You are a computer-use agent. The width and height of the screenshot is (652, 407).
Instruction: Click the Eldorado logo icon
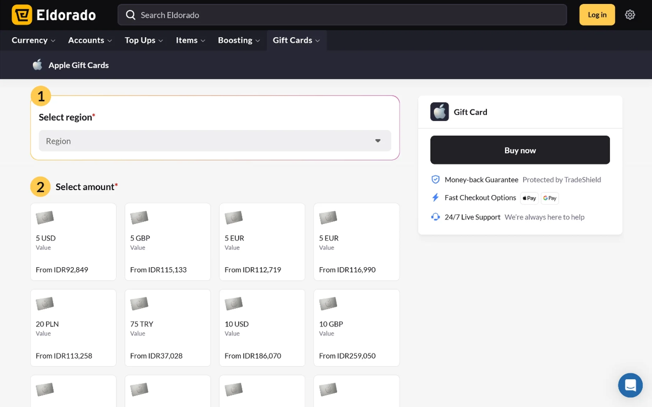point(22,15)
